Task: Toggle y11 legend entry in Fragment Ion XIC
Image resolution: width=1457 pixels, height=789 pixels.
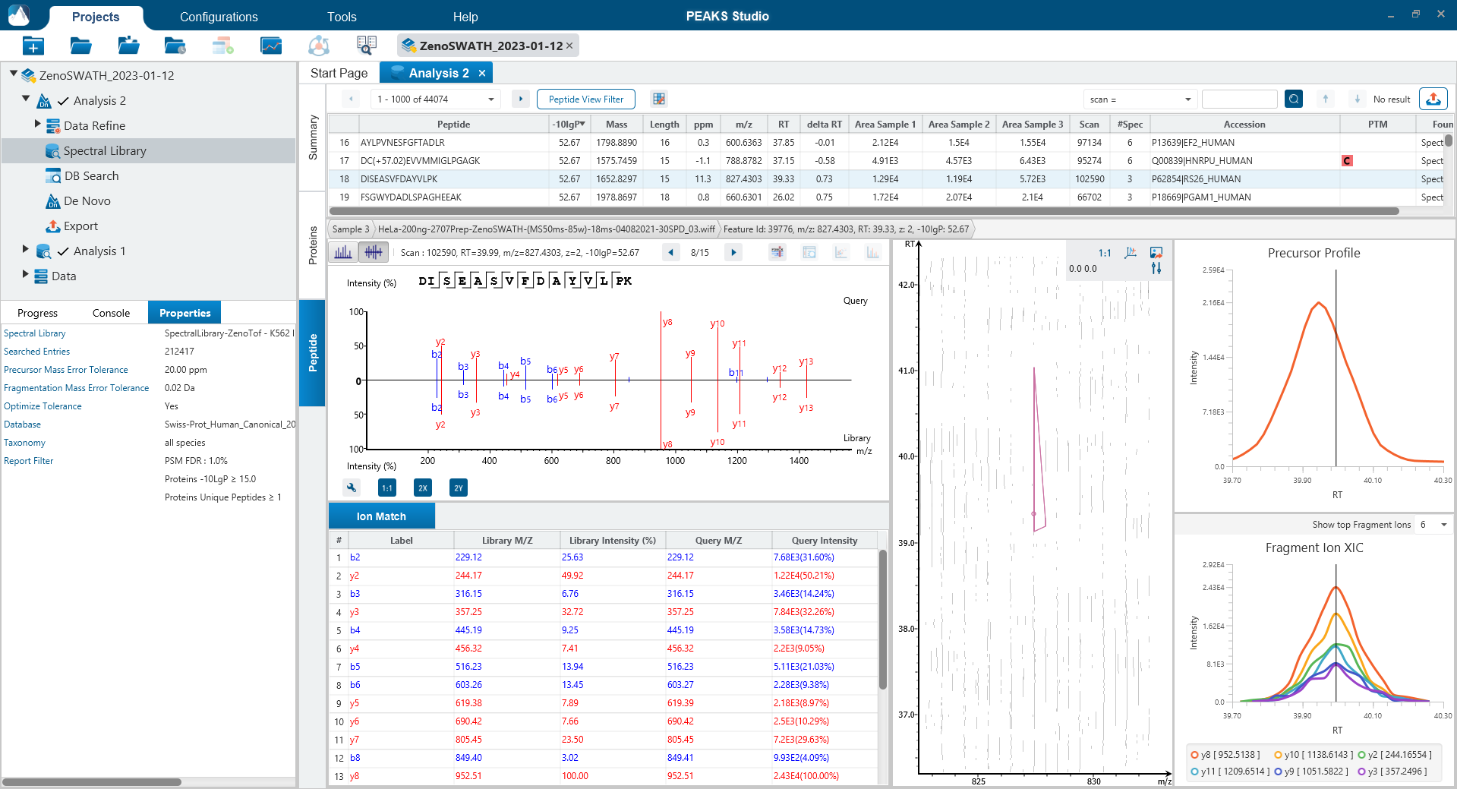Action: pos(1229,772)
